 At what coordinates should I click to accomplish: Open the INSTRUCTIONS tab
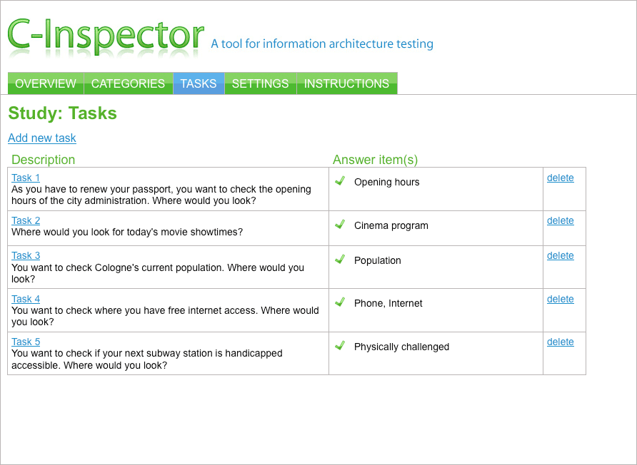coord(346,83)
